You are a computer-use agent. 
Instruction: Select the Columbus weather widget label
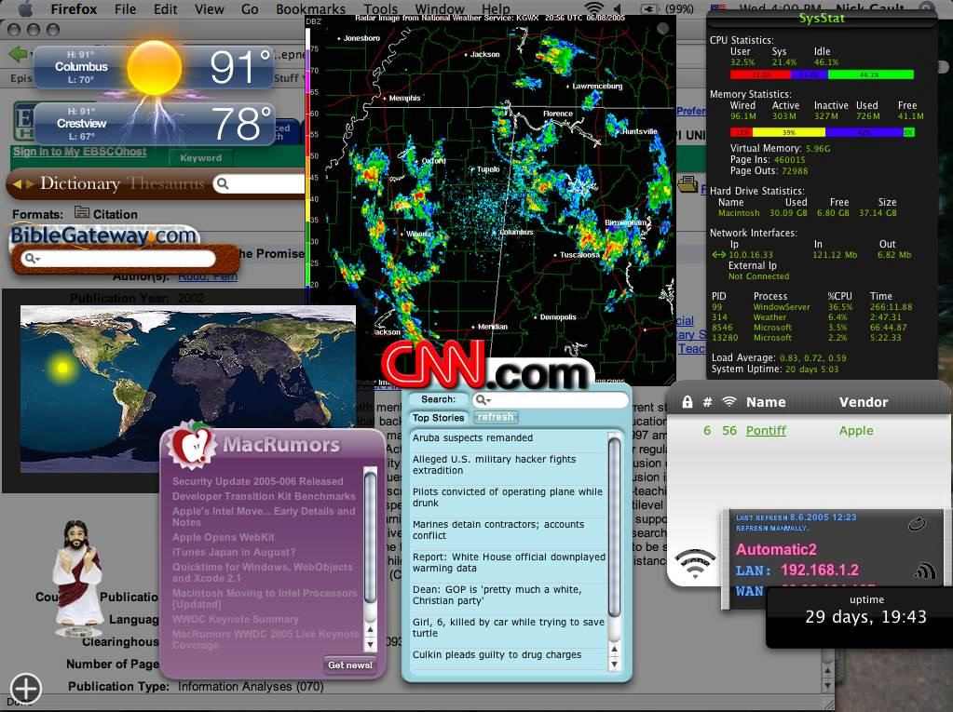tap(81, 67)
